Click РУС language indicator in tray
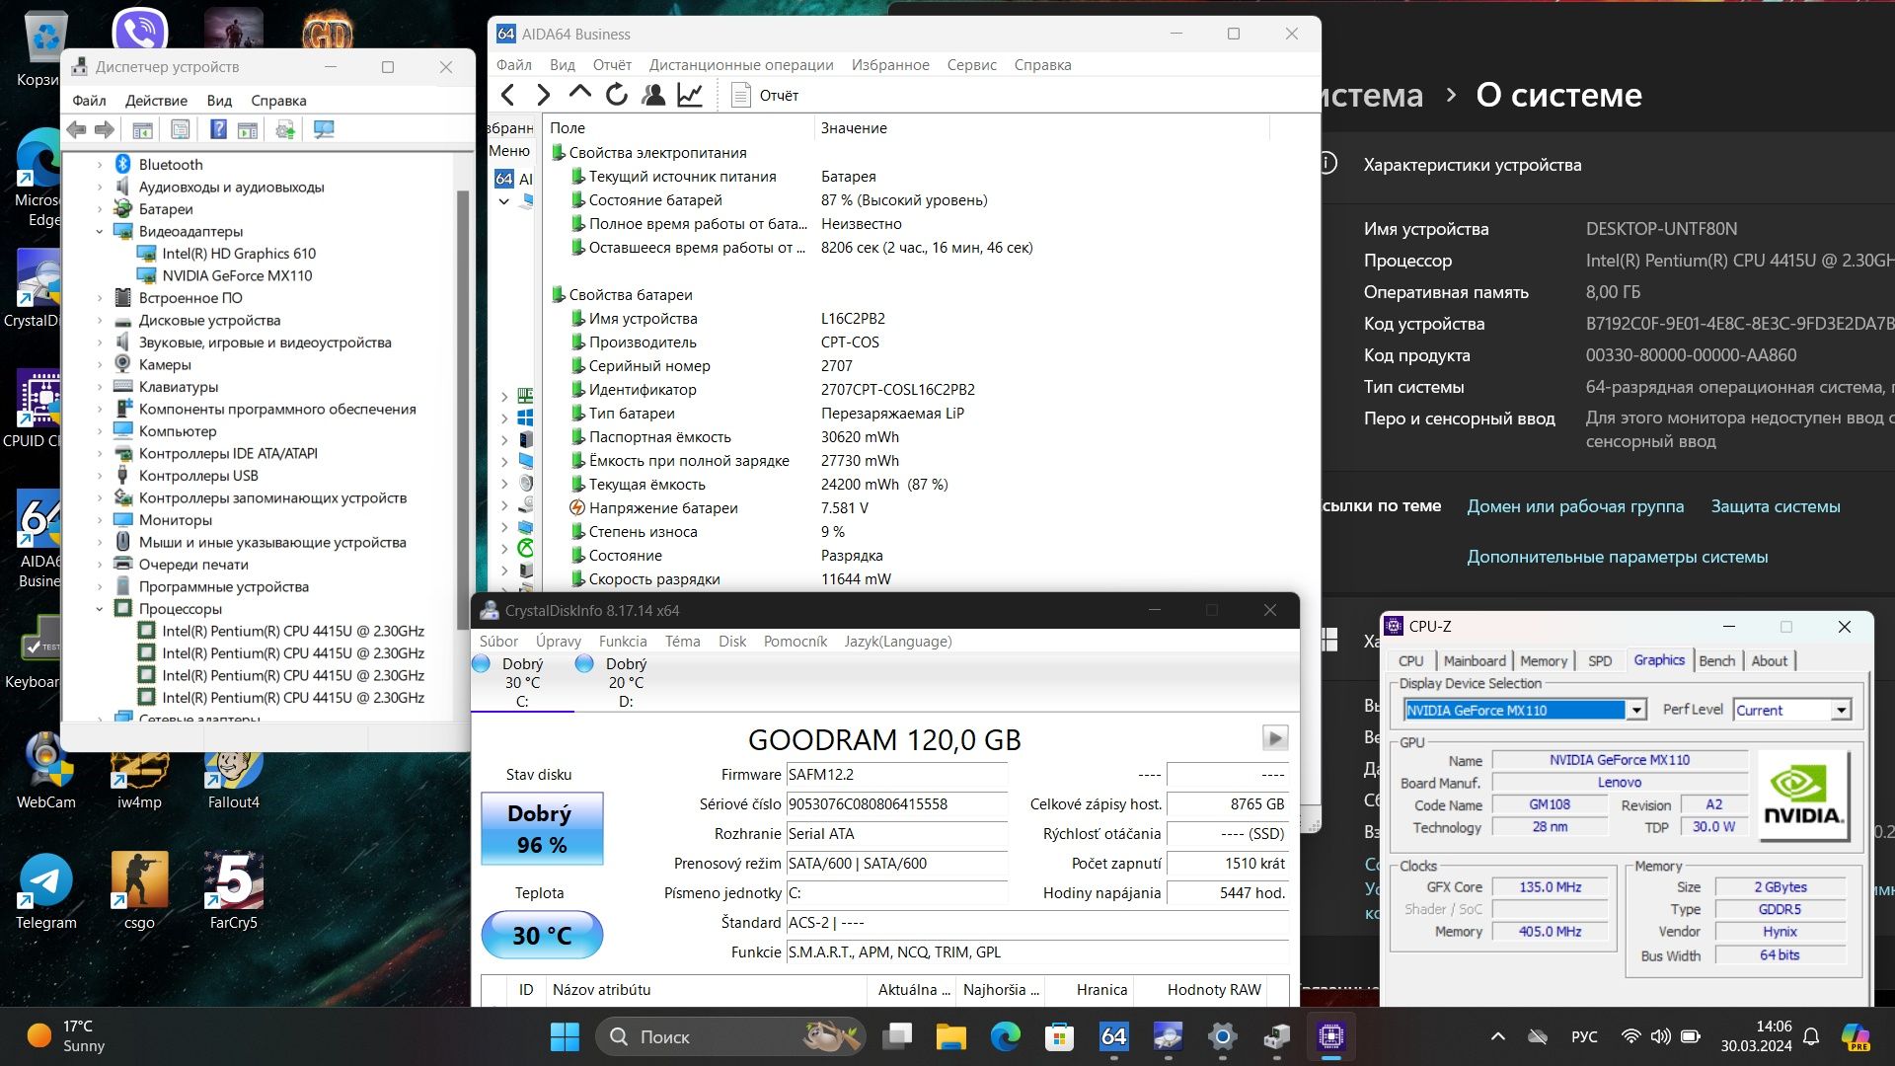Image resolution: width=1895 pixels, height=1066 pixels. pos(1584,1036)
